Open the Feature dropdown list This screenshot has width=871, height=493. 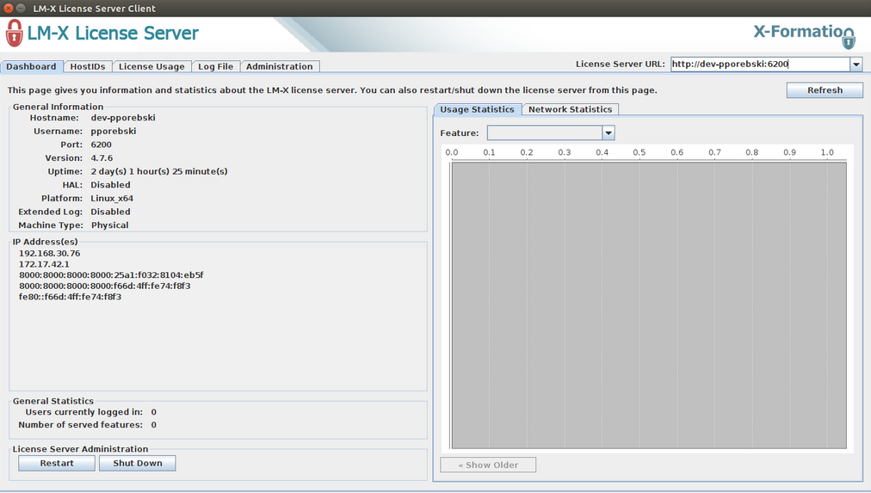pos(608,132)
